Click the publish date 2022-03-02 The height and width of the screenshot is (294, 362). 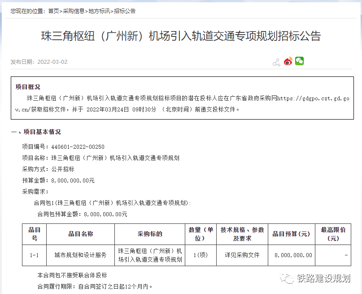[52, 62]
